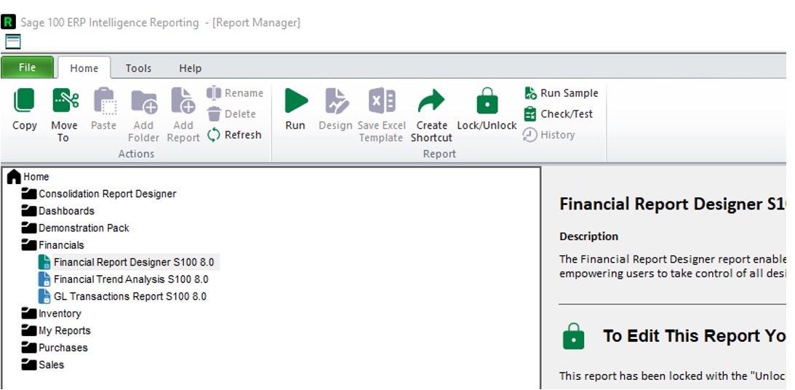The image size is (795, 390).
Task: Click Run Sample in Report group
Action: point(561,93)
